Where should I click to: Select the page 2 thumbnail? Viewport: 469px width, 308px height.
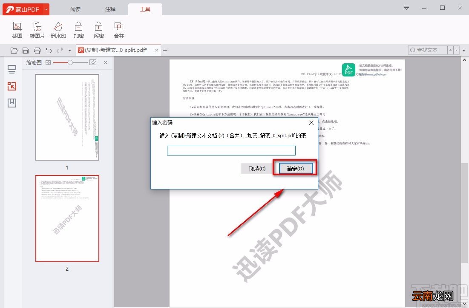click(67, 218)
